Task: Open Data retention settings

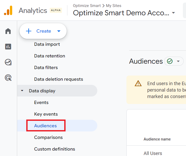Action: [50, 56]
